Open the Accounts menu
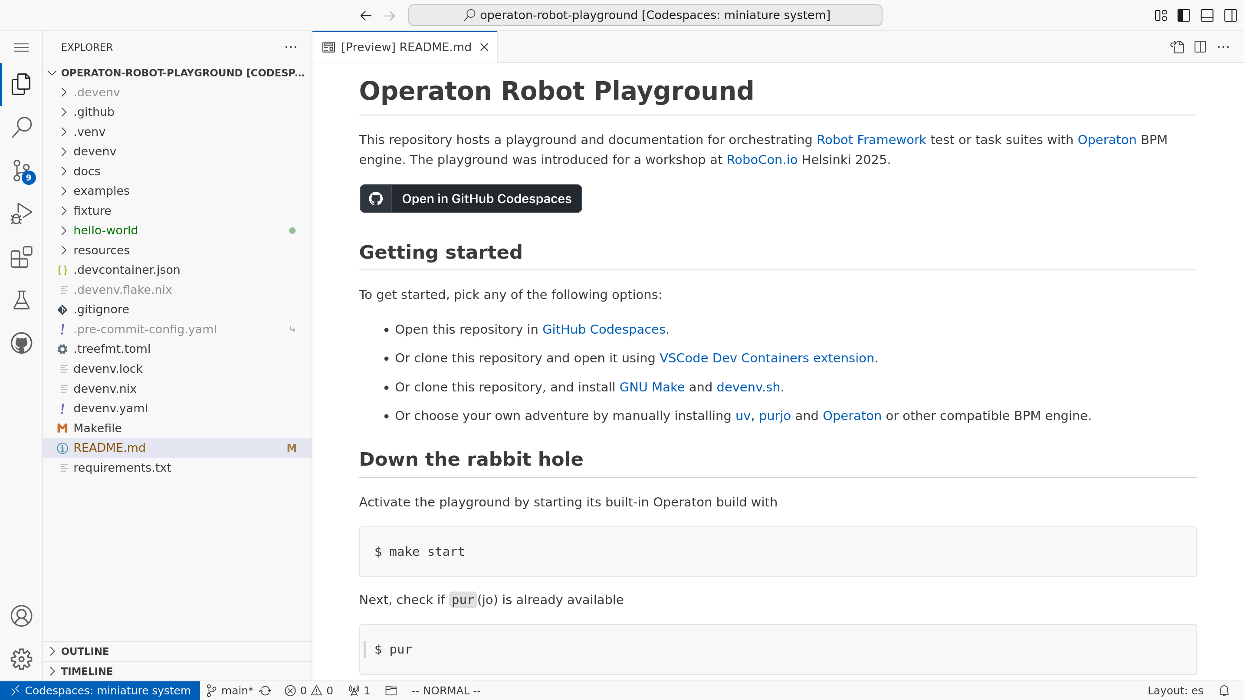 tap(21, 616)
